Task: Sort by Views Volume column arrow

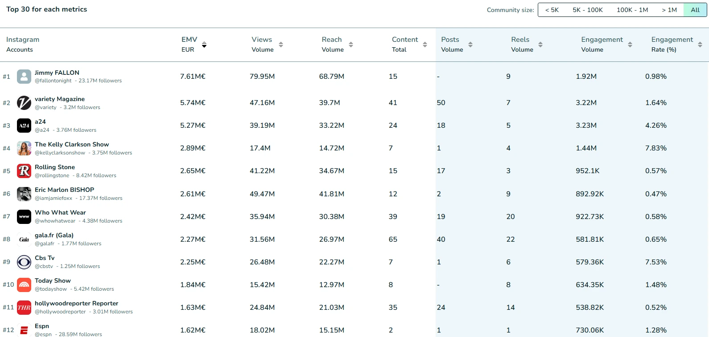Action: pyautogui.click(x=281, y=45)
